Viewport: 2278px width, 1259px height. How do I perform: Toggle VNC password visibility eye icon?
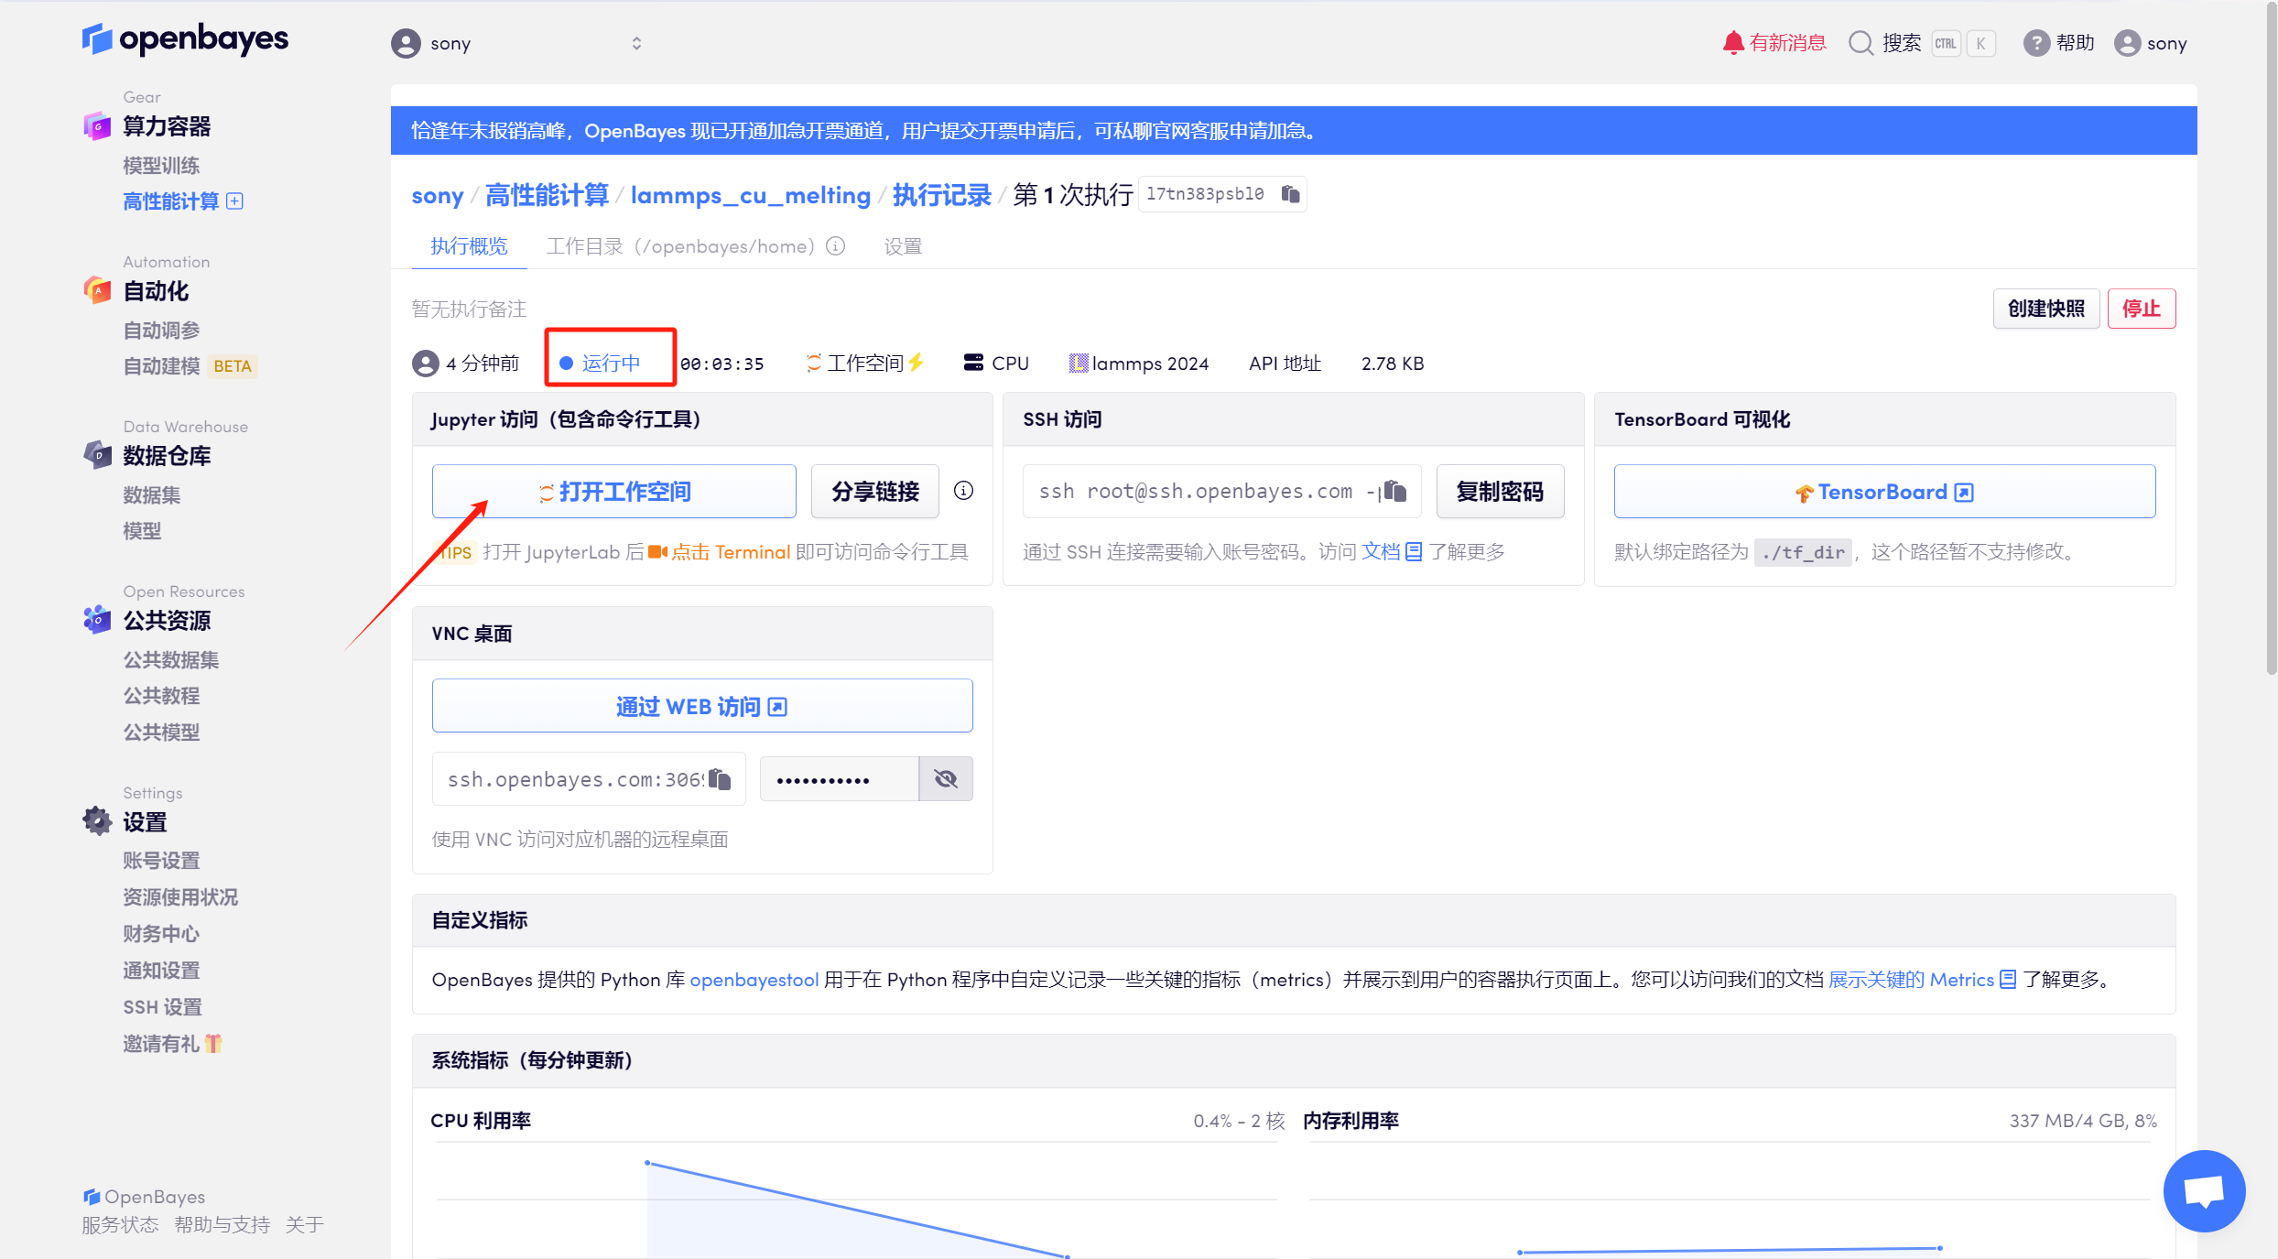point(946,779)
